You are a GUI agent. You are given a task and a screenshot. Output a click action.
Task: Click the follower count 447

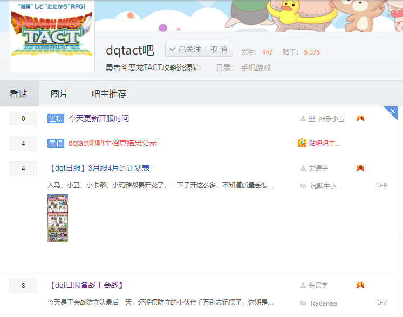pos(267,52)
